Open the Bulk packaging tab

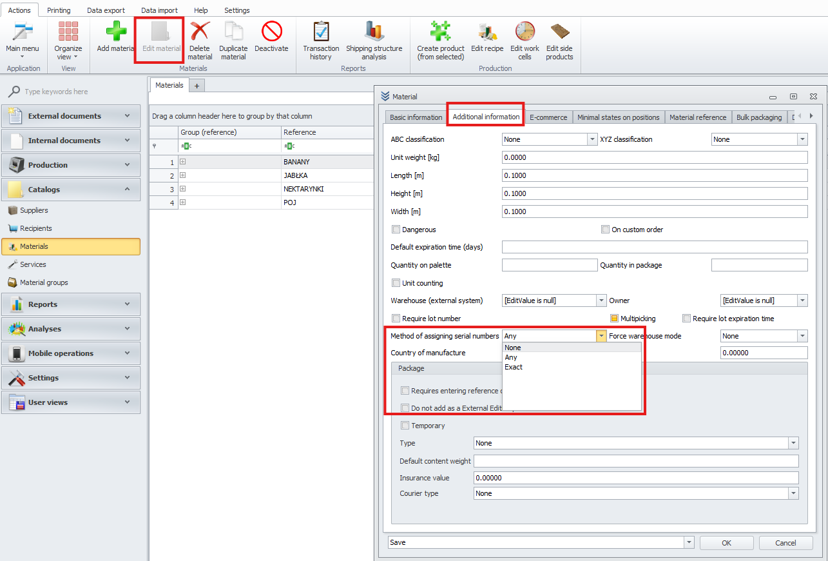pos(759,117)
